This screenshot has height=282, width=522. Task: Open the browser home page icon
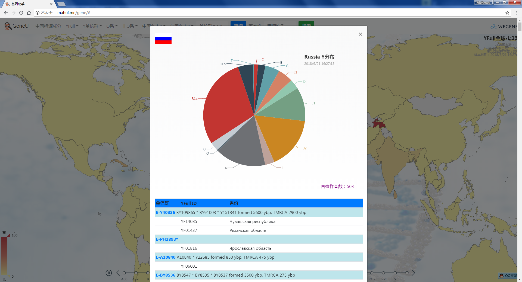pos(29,13)
